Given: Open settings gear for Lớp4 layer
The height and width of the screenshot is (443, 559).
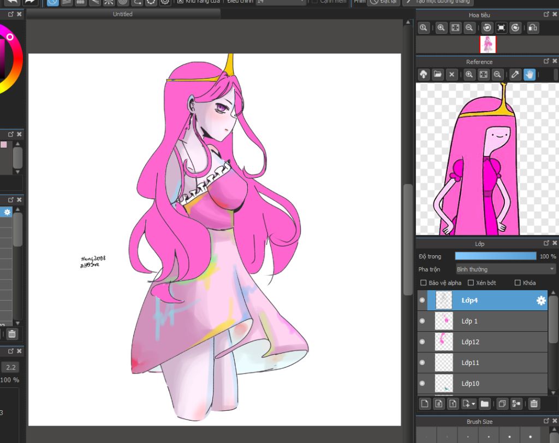Looking at the screenshot, I should 541,301.
